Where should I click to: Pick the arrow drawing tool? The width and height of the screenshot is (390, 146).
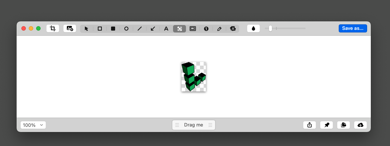click(x=153, y=29)
